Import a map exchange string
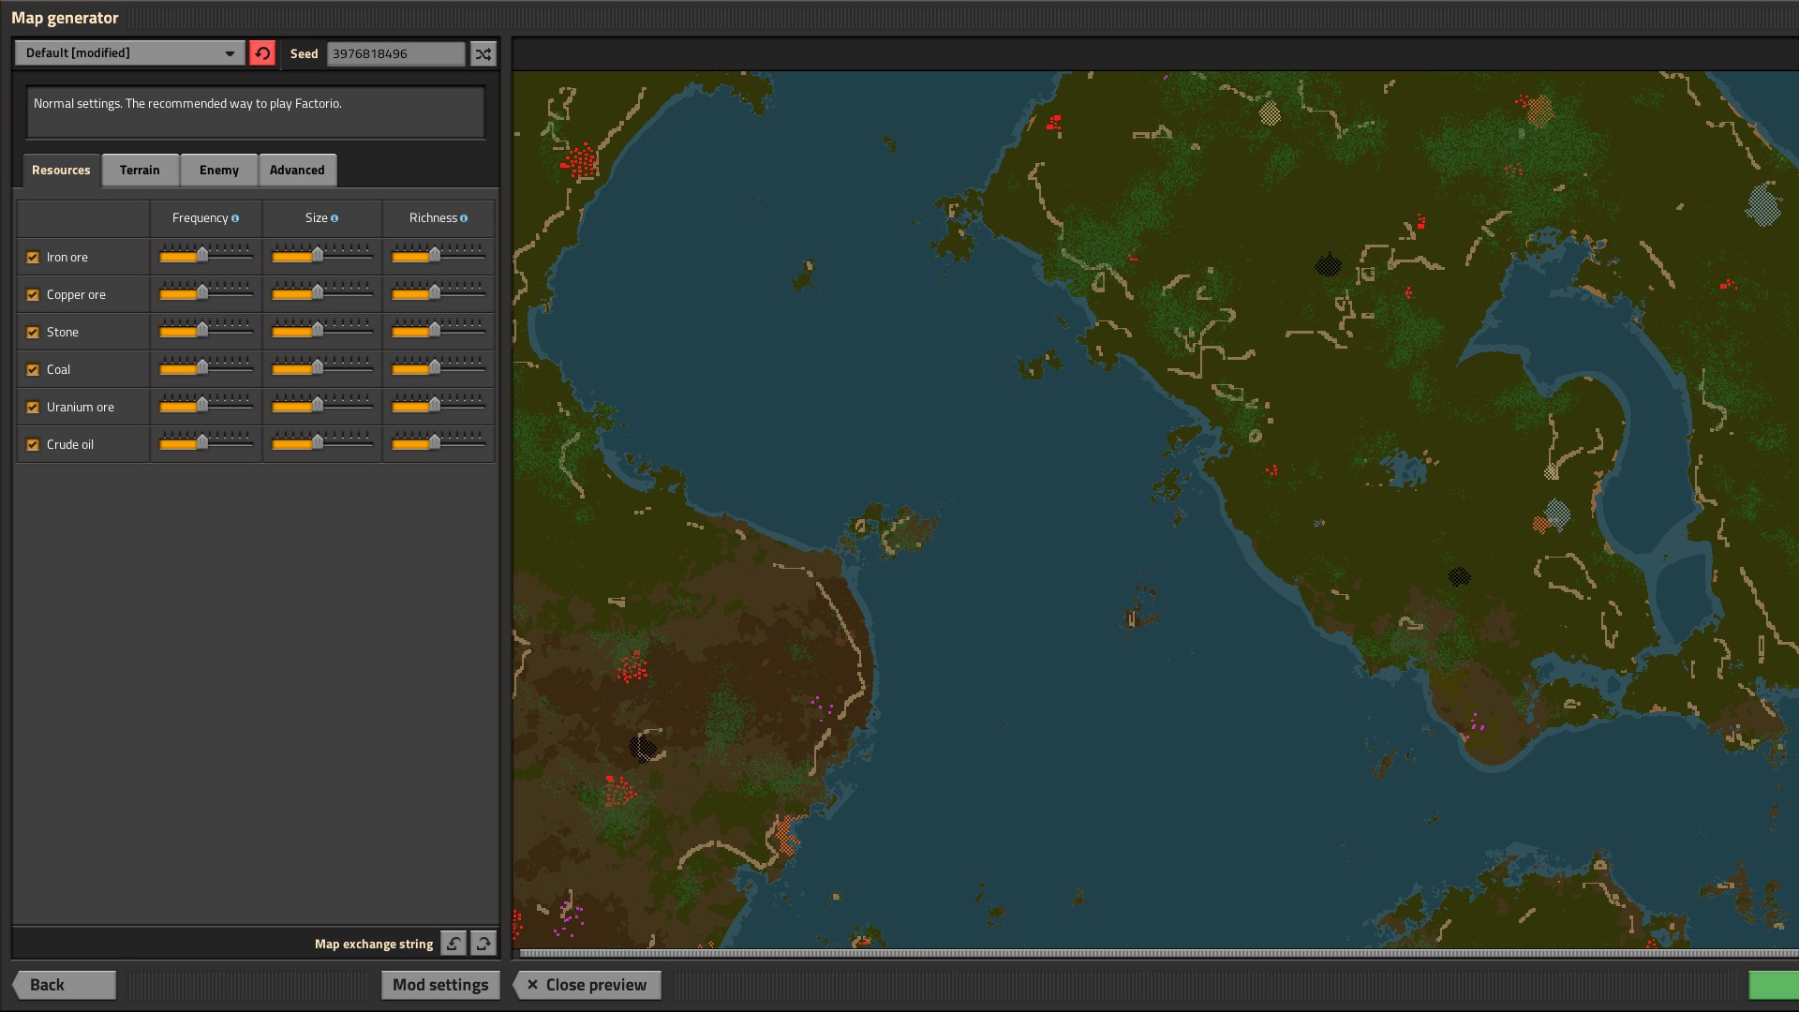Viewport: 1799px width, 1012px height. tap(453, 944)
